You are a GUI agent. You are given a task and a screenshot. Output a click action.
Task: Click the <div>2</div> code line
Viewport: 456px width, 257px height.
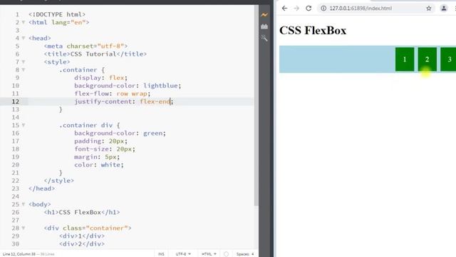point(82,243)
